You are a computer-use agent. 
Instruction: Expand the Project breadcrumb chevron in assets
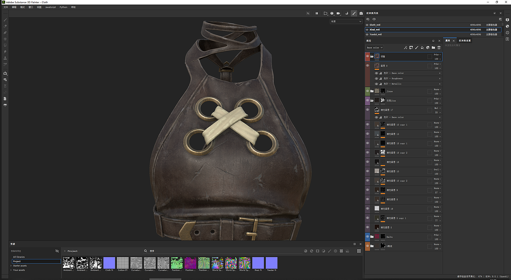point(65,251)
